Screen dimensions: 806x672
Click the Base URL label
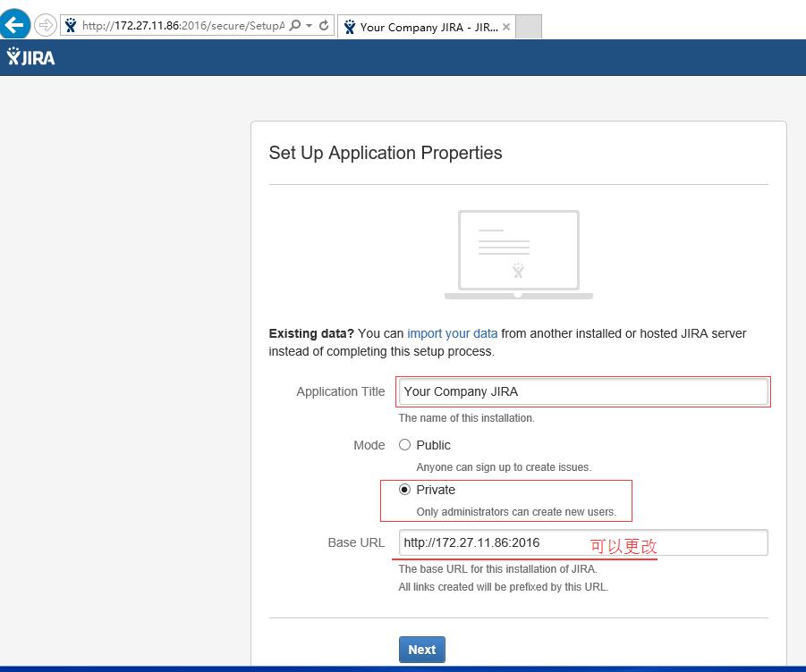[x=356, y=542]
